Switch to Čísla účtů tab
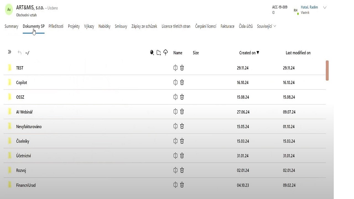This screenshot has height=199, width=354. 246,26
